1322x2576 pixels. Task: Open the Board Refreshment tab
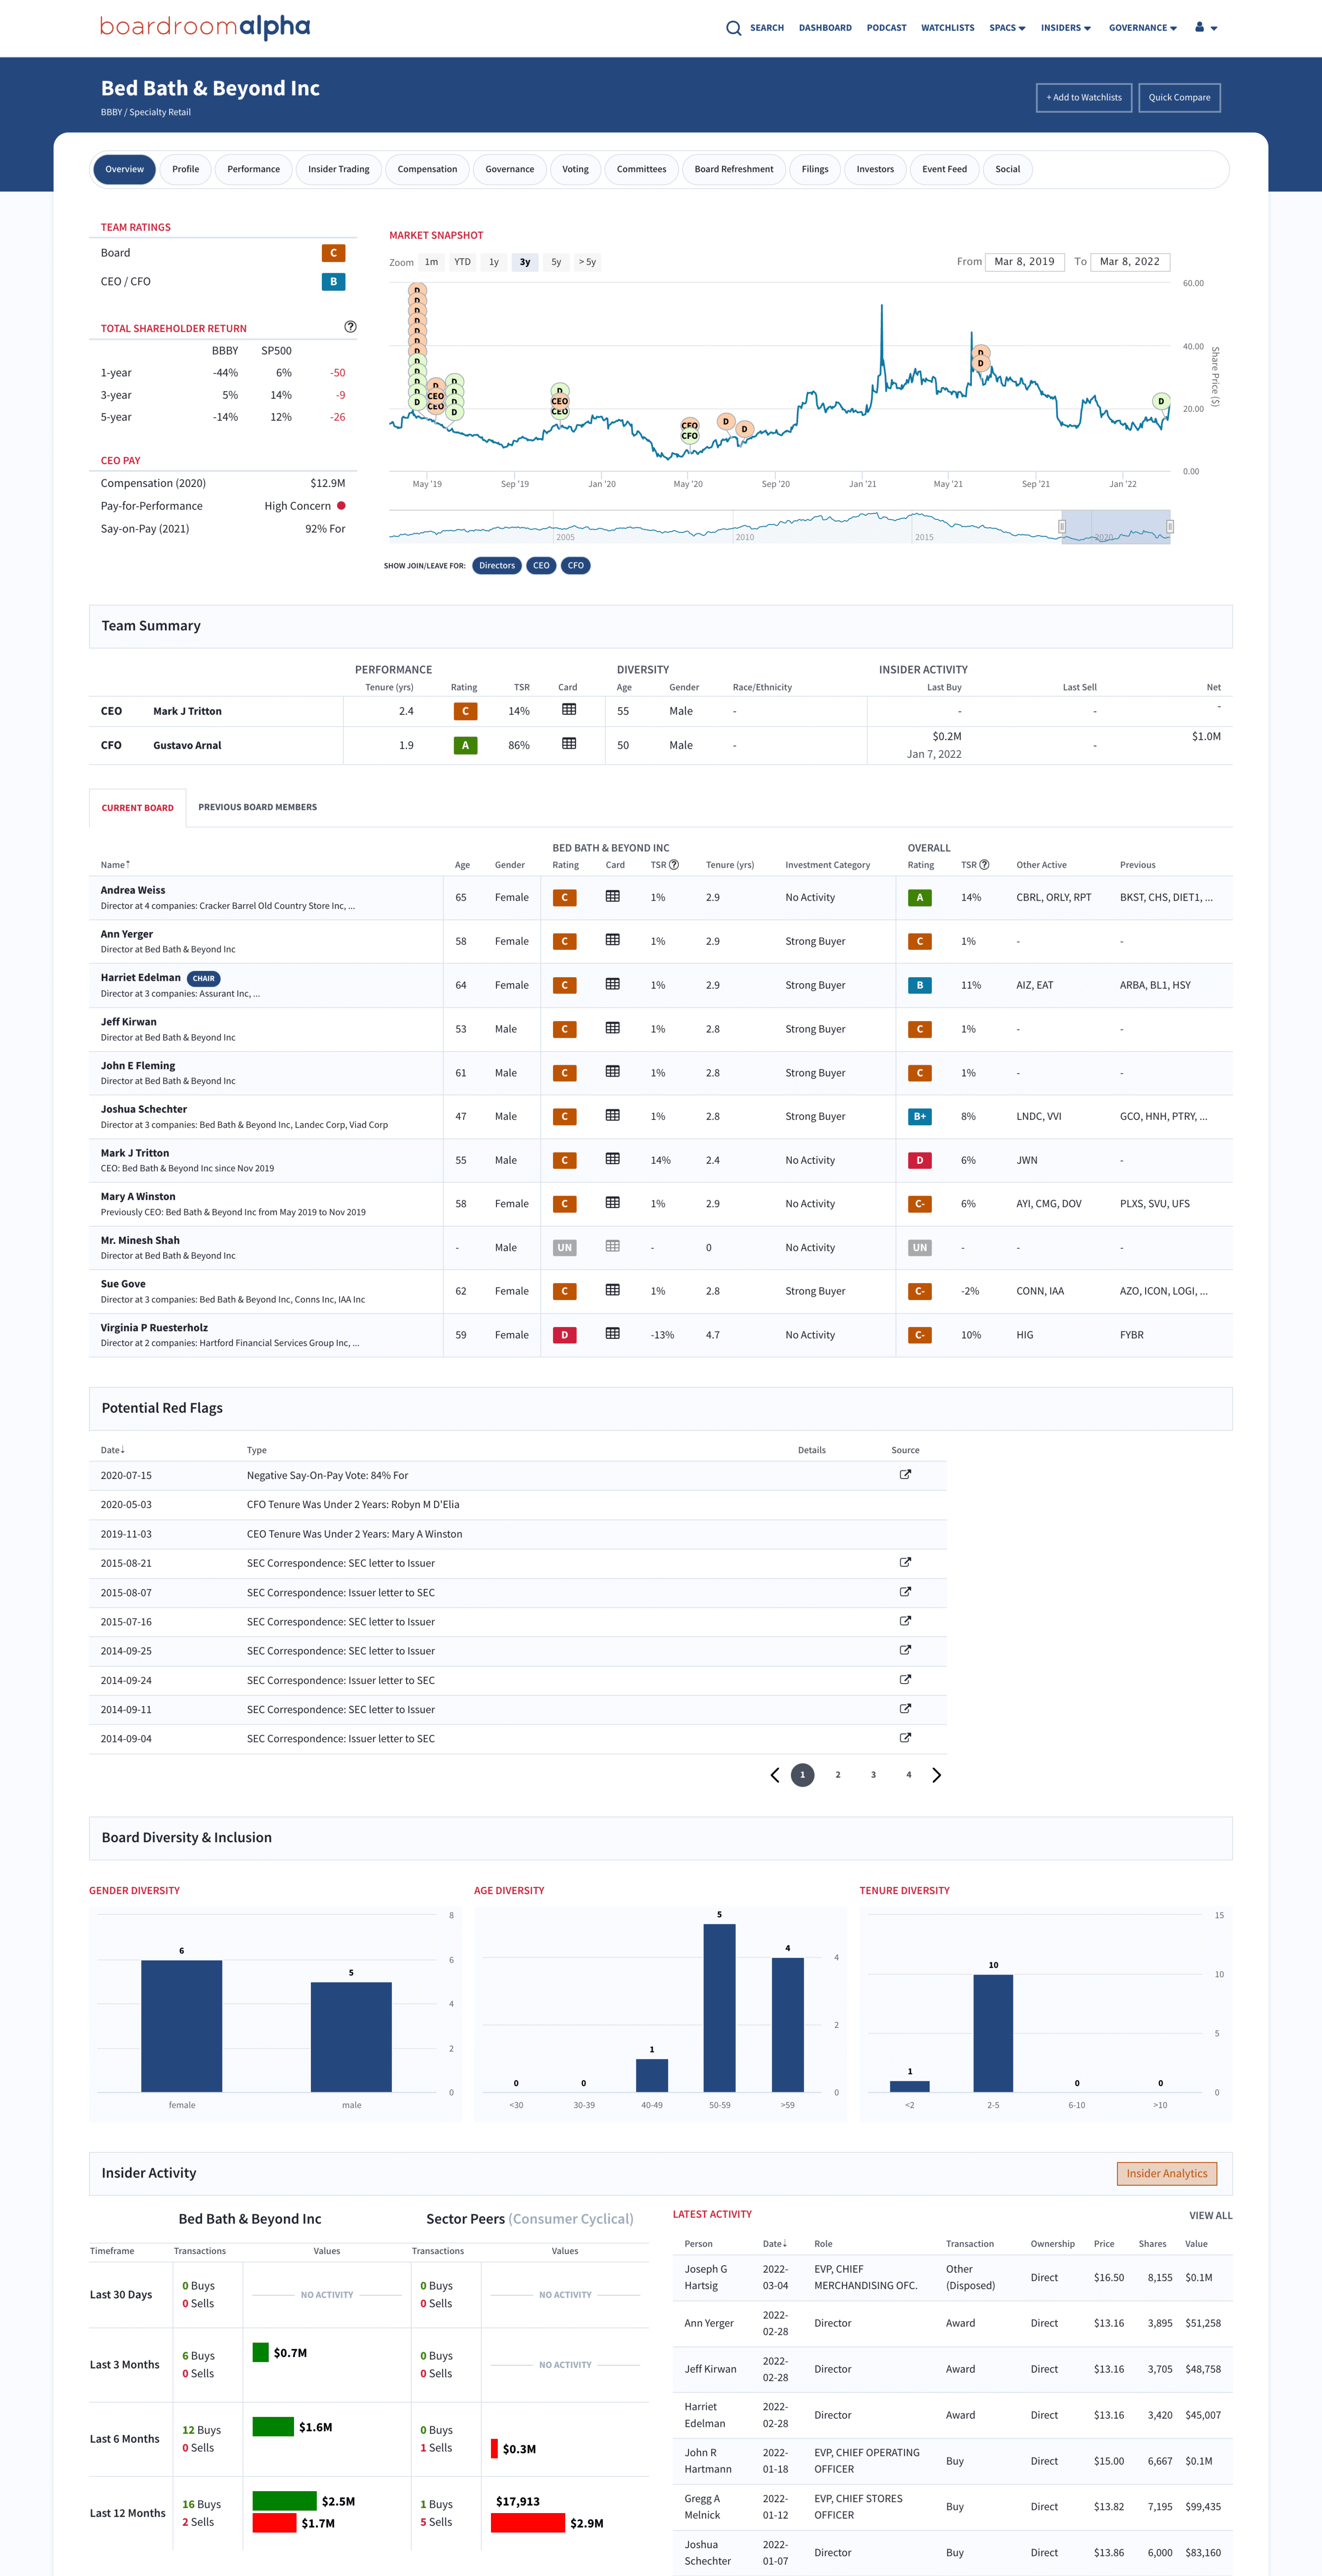click(x=734, y=169)
